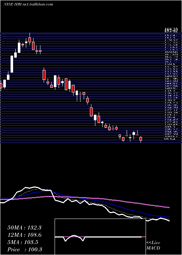Click the '108.5' price axis label
The width and height of the screenshot is (182, 255).
(x=170, y=126)
